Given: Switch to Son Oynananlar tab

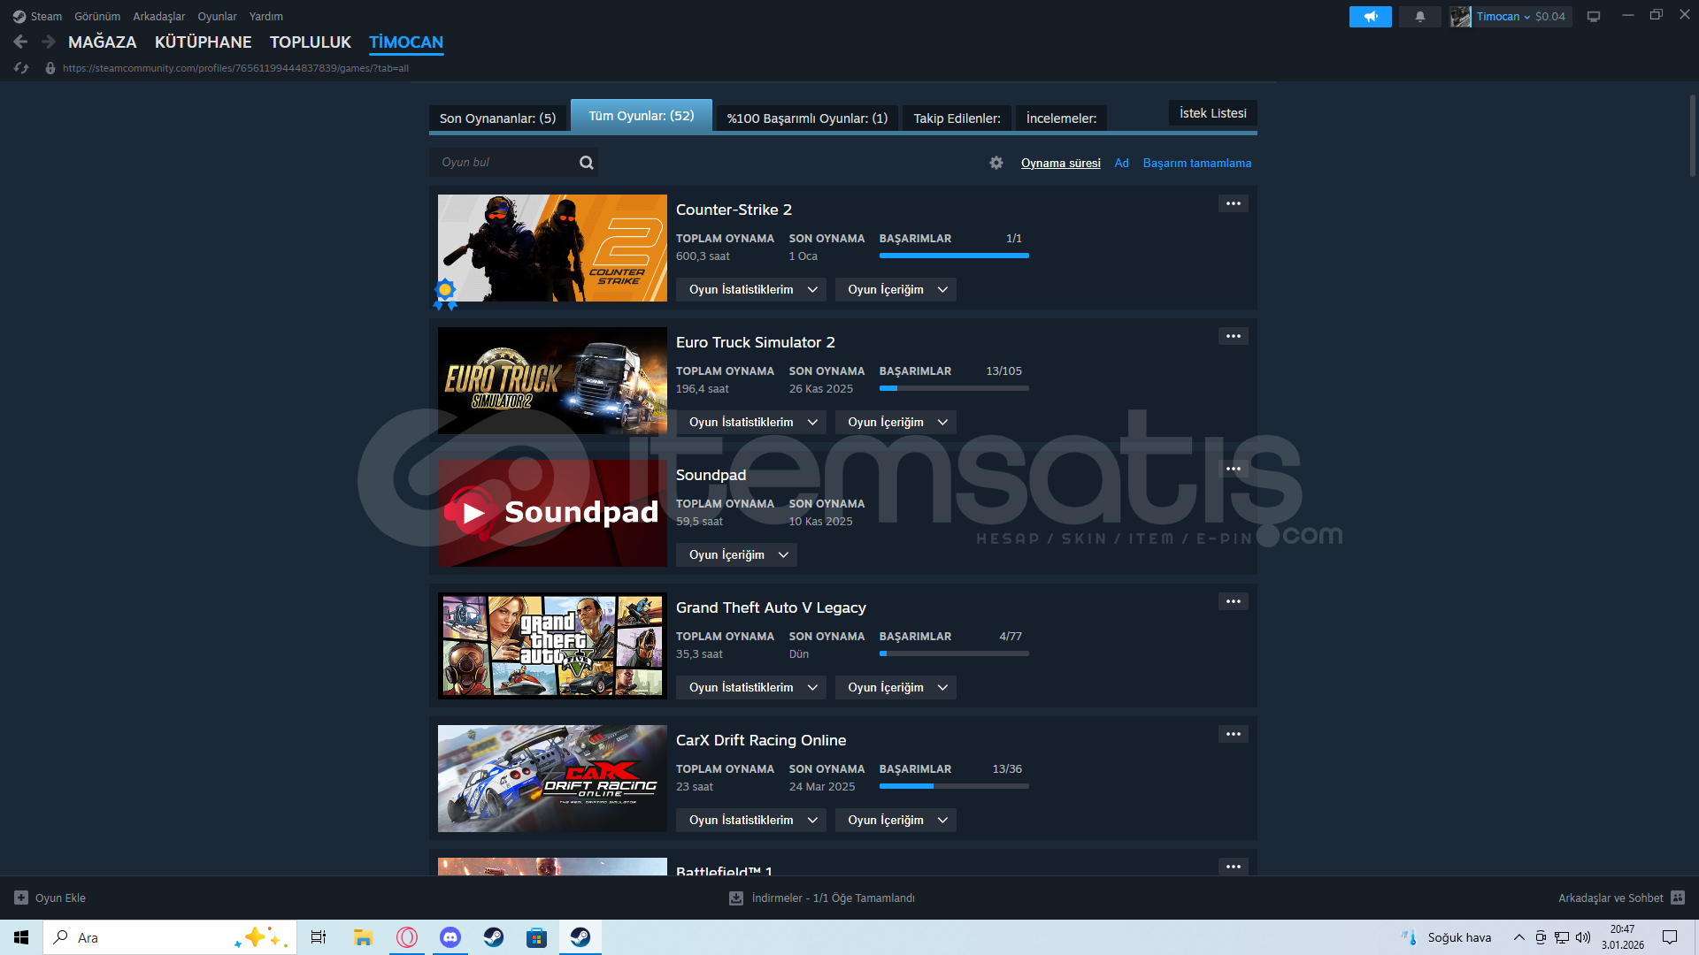Looking at the screenshot, I should click(497, 118).
